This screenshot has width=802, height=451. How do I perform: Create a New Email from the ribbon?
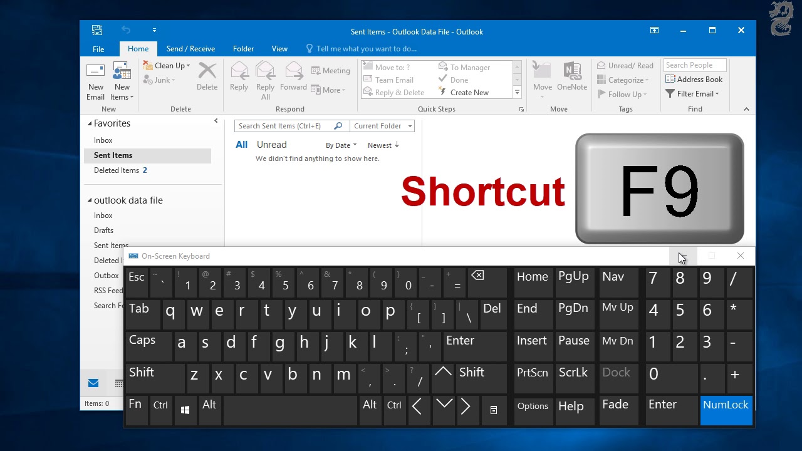point(95,81)
